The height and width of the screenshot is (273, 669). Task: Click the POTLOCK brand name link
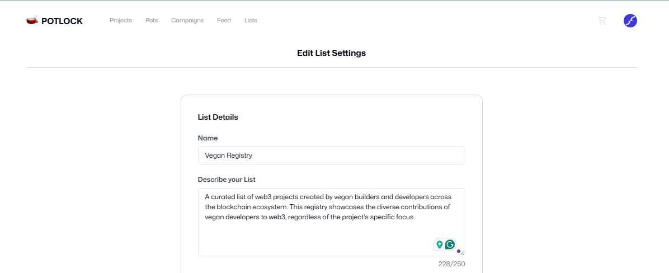62,21
